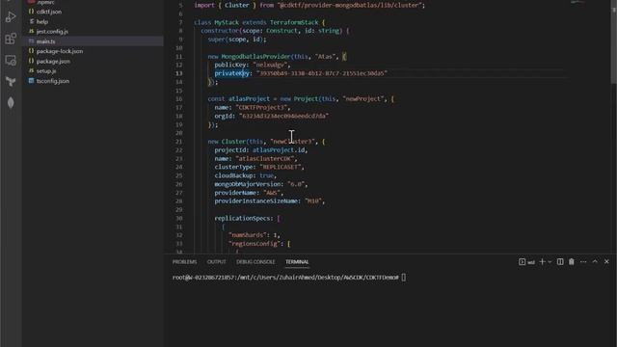Viewport: 617px width, 347px height.
Task: Switch to Debug Console tab
Action: pos(255,262)
